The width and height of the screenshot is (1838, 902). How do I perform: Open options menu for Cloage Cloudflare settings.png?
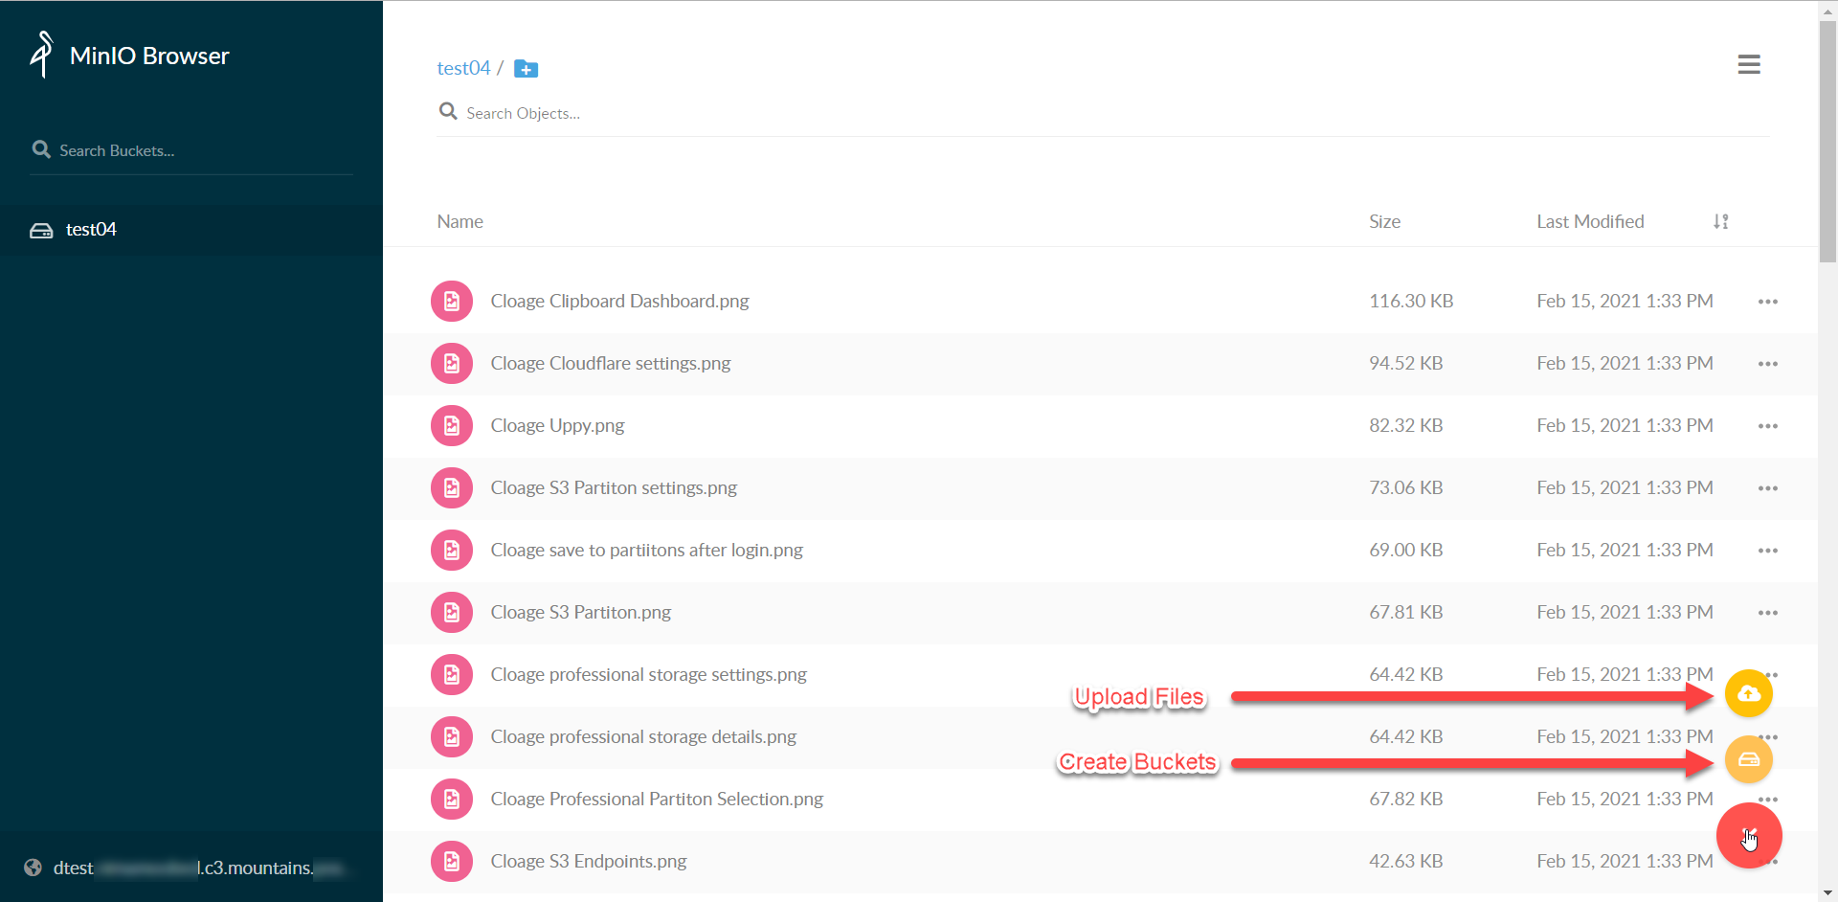[x=1767, y=364]
